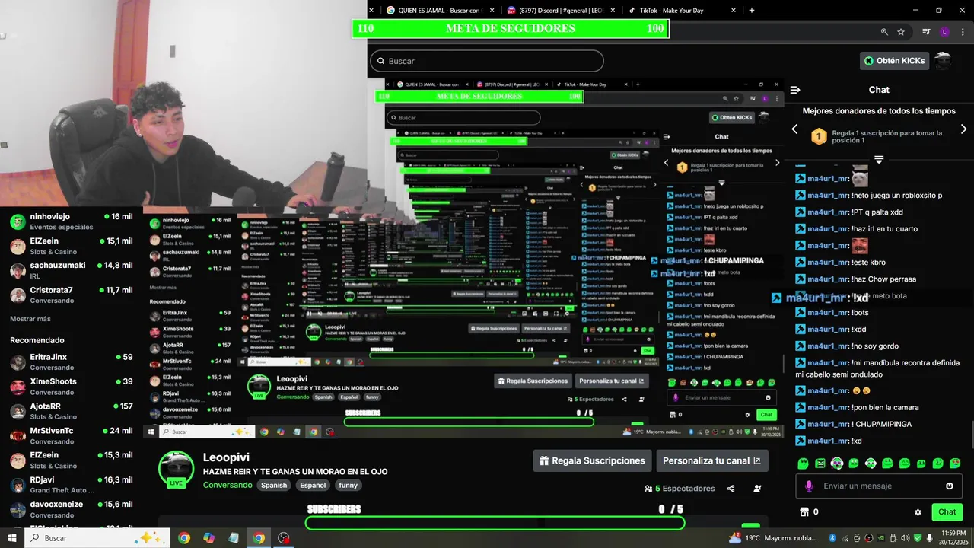Click the weather '19°C Mayorm. nubla...' widget
974x548 pixels.
point(774,538)
